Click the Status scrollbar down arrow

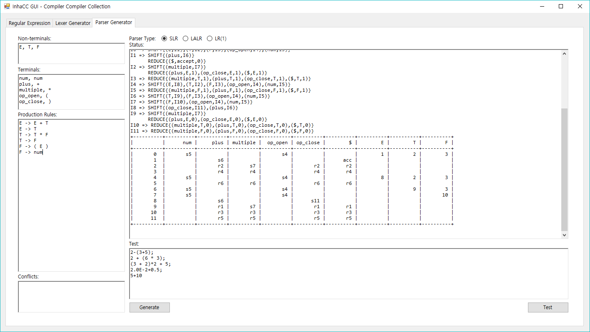click(565, 235)
